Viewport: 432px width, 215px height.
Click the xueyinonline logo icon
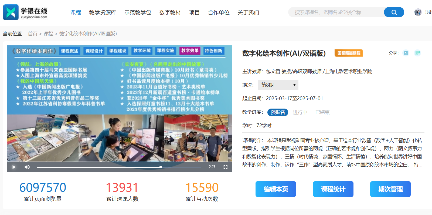click(11, 12)
